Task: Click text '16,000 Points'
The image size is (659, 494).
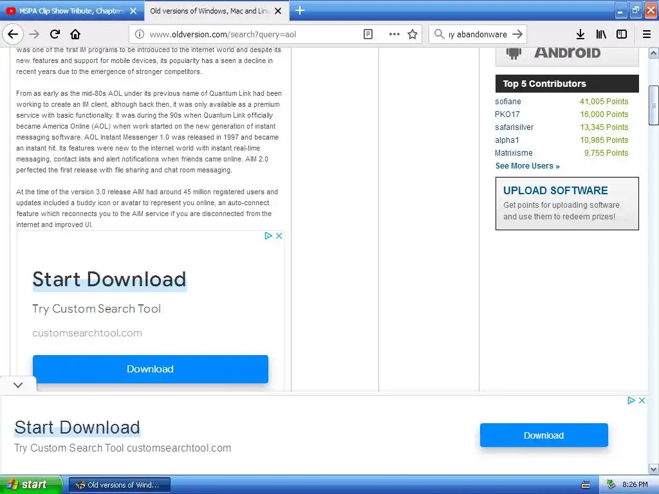Action: click(604, 114)
